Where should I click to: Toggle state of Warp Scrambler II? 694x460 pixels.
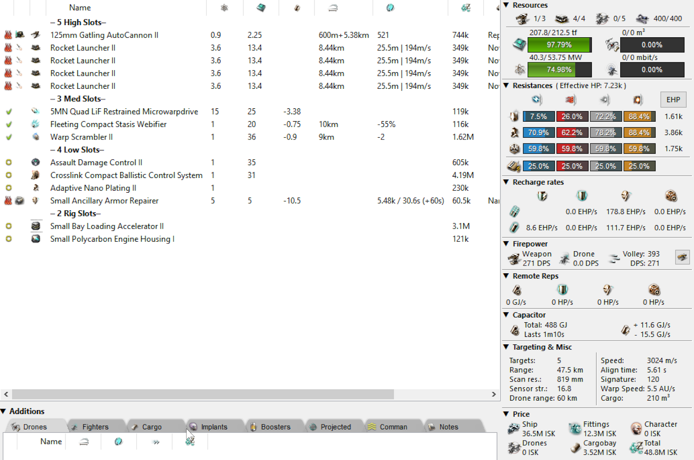coord(9,137)
